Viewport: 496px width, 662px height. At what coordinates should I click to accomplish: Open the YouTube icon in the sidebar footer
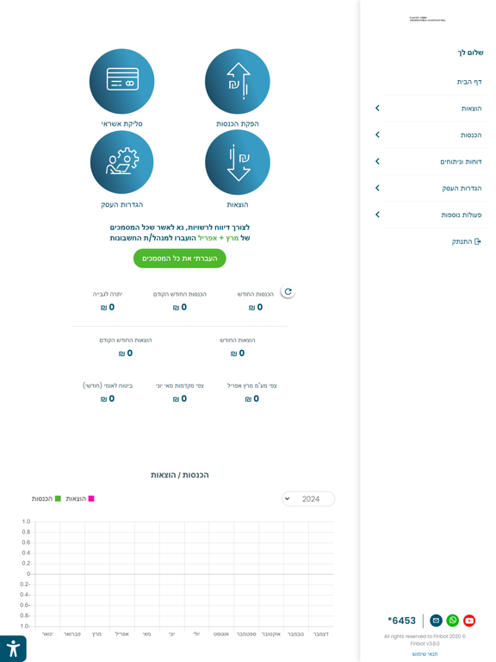click(x=469, y=621)
